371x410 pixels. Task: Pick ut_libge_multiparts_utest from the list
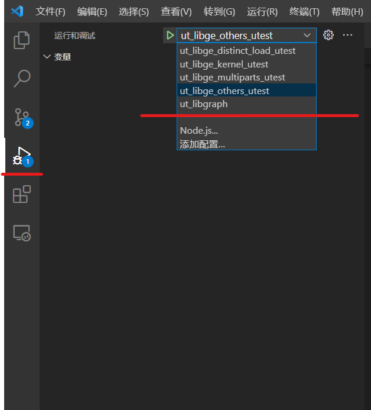pyautogui.click(x=232, y=78)
